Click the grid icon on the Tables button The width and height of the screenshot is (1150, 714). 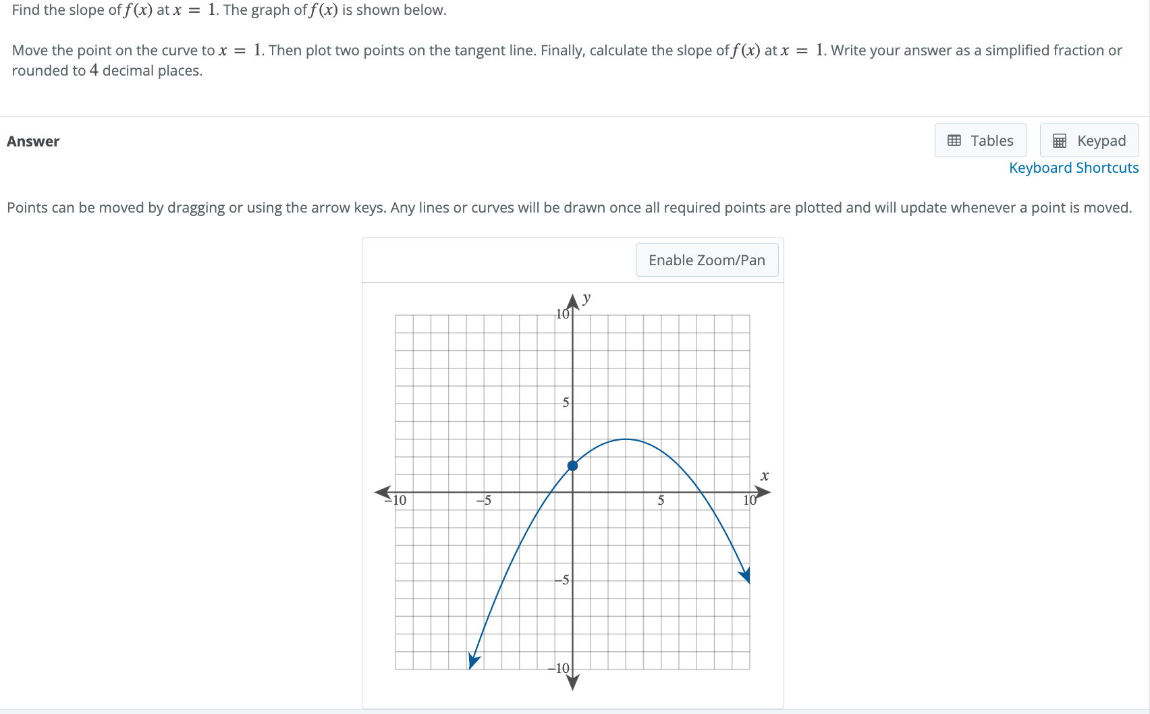pyautogui.click(x=953, y=140)
